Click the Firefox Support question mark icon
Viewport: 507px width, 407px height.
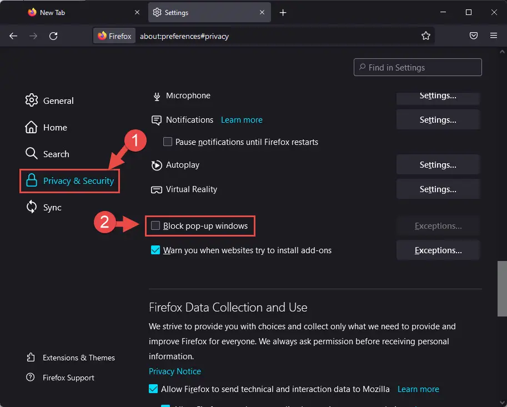pos(31,377)
